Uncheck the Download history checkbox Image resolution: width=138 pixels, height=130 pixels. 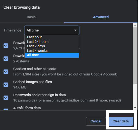click(6, 59)
